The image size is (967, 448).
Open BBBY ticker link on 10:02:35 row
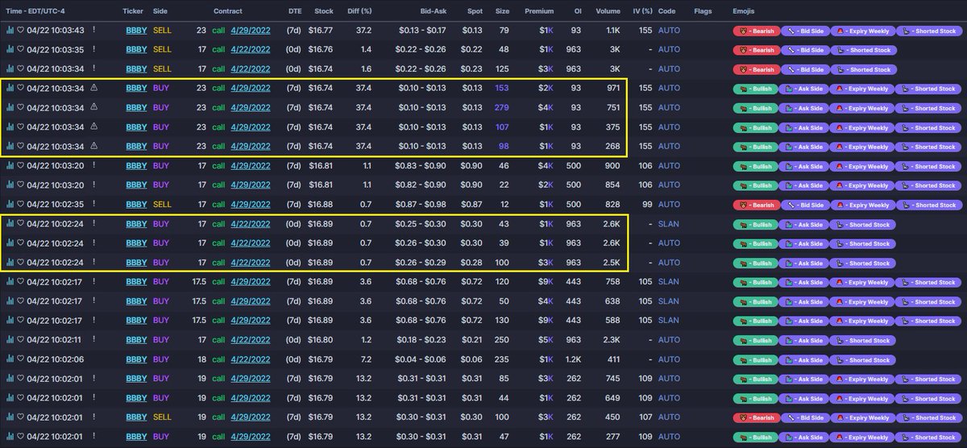coord(136,205)
